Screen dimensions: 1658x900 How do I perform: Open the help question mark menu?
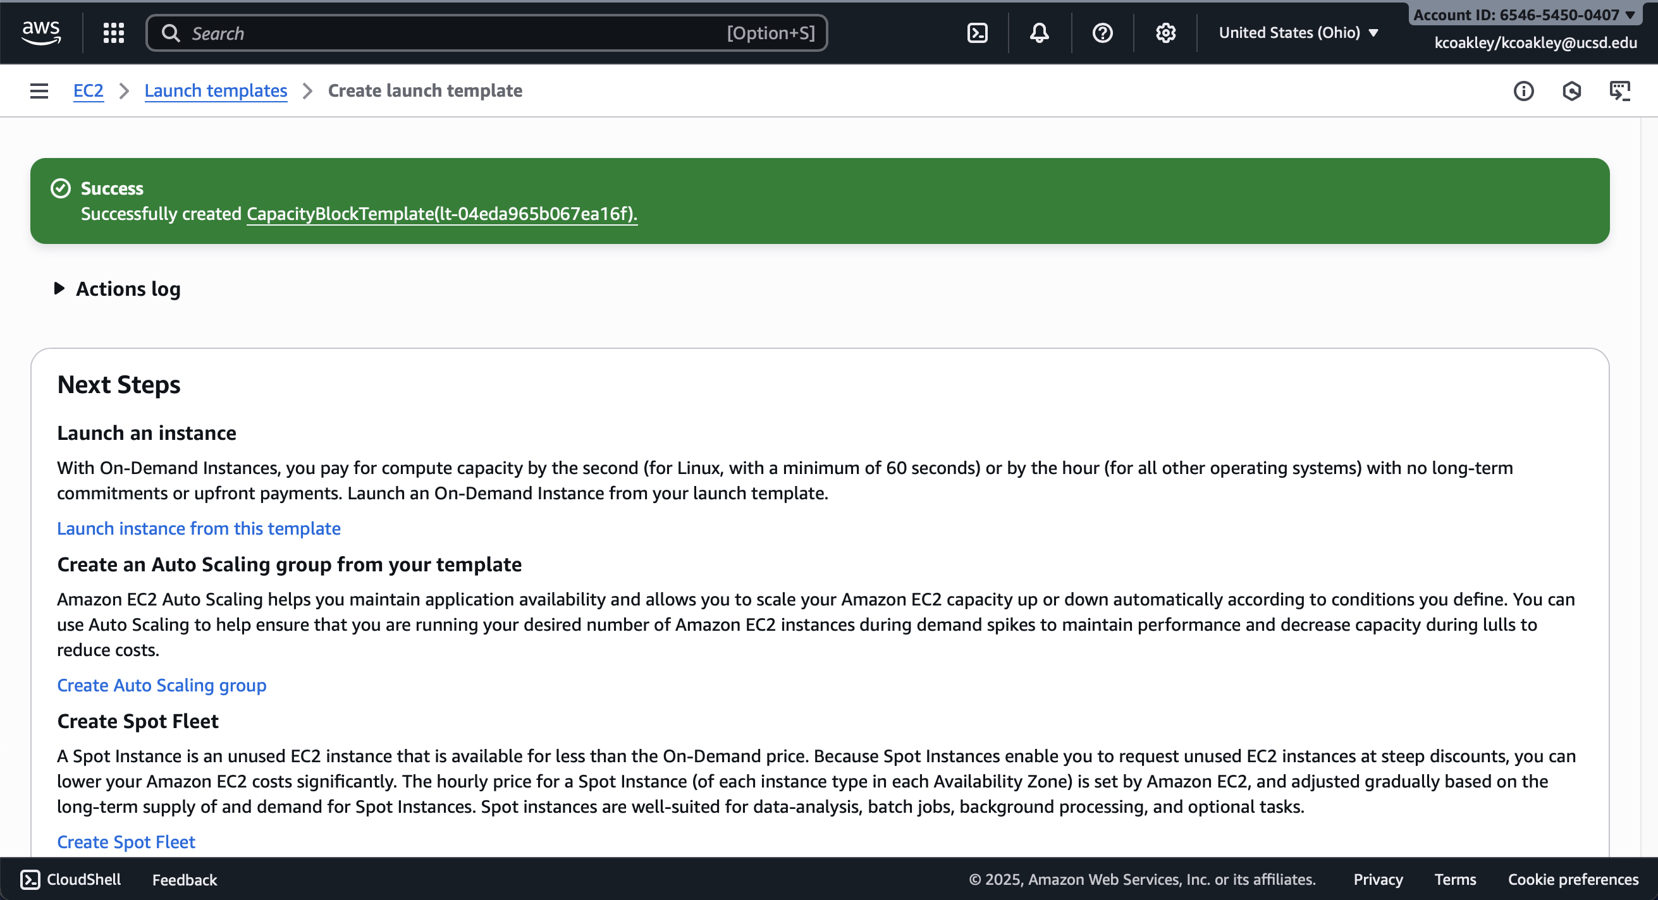[1102, 33]
